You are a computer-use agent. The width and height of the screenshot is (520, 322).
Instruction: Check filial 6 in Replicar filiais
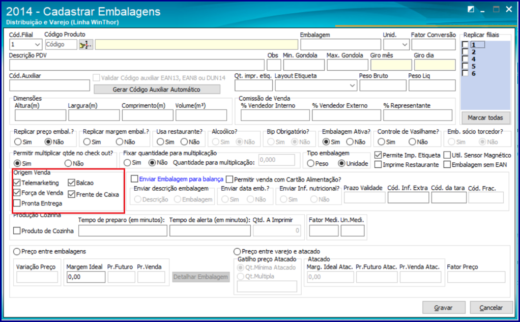pyautogui.click(x=465, y=73)
